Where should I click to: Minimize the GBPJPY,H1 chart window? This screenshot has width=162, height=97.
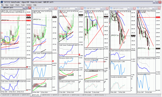[x=76, y=8]
